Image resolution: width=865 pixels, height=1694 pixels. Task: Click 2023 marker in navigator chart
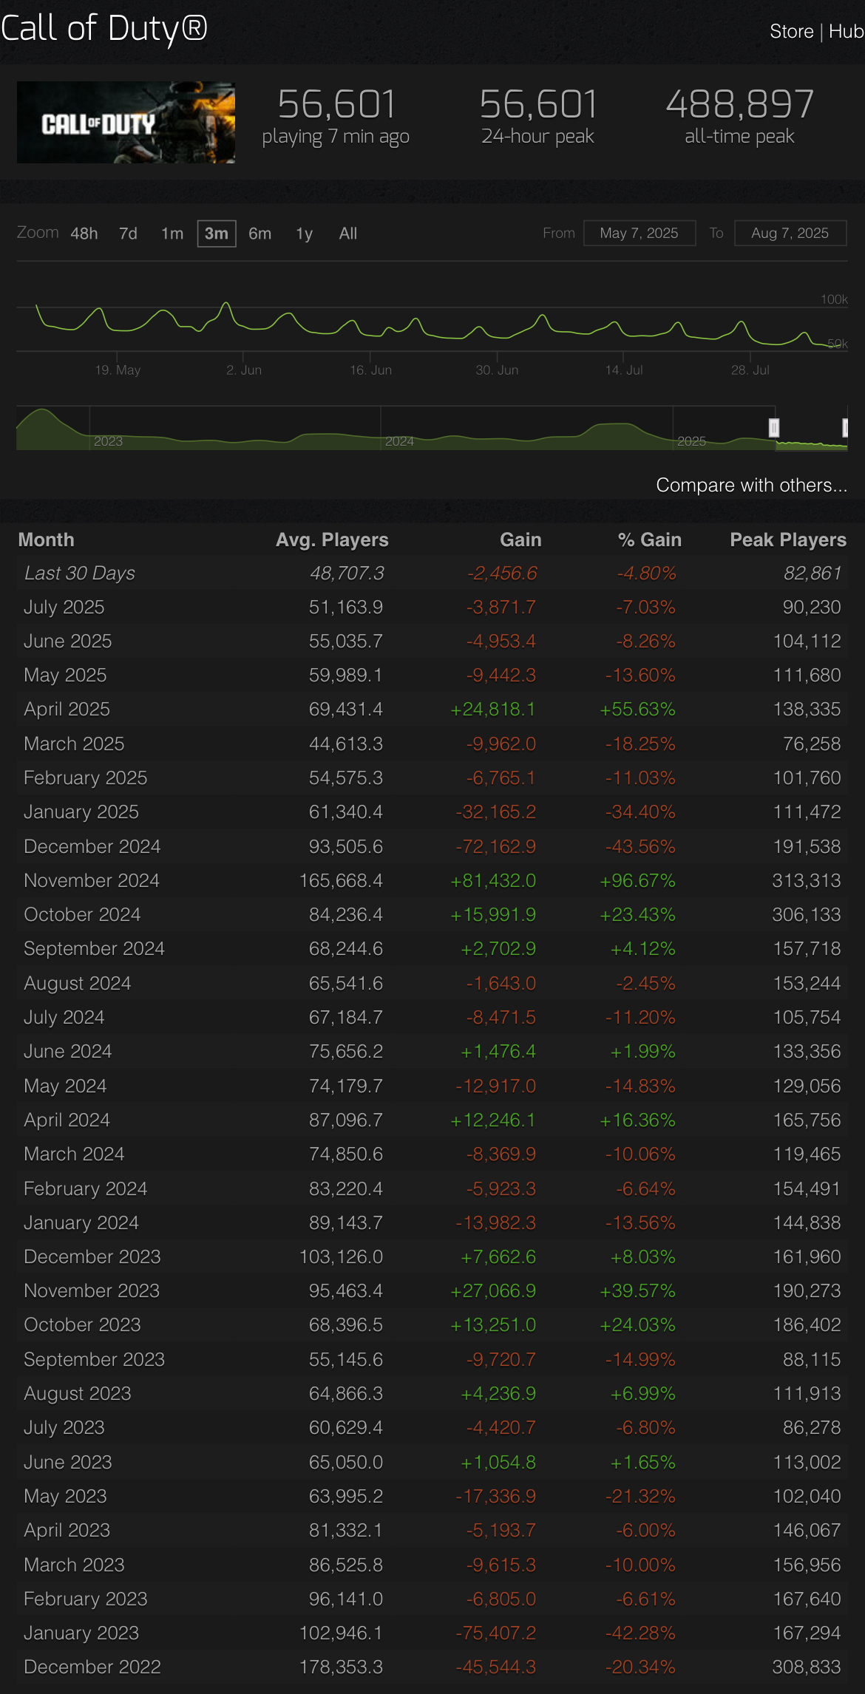(108, 441)
